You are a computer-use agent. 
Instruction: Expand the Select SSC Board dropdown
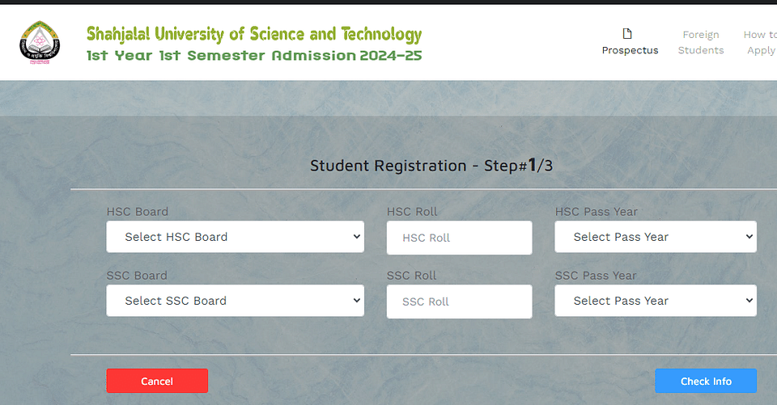pos(235,301)
